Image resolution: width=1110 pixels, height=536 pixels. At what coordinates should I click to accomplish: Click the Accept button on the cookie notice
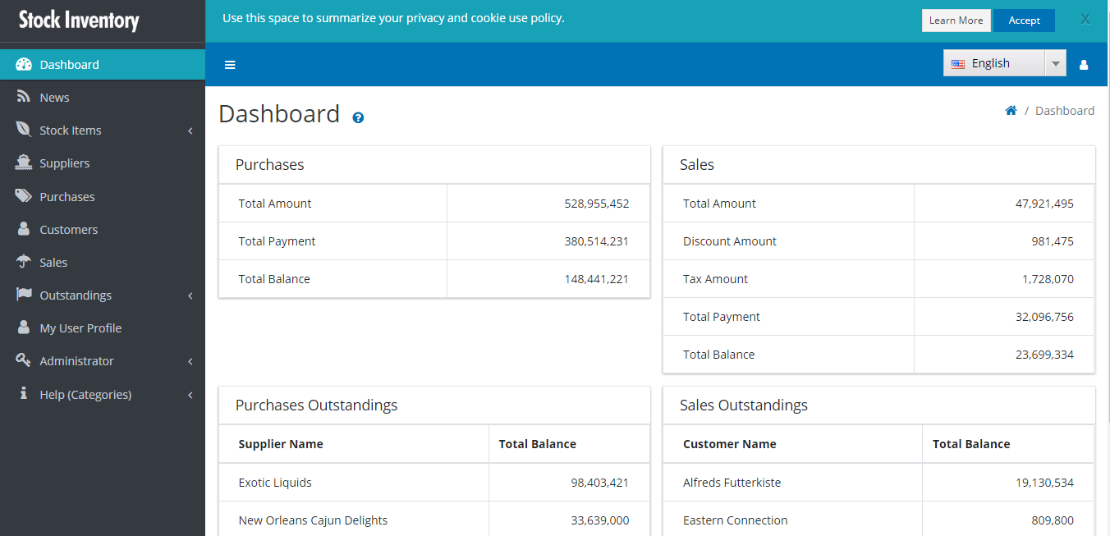pos(1024,20)
